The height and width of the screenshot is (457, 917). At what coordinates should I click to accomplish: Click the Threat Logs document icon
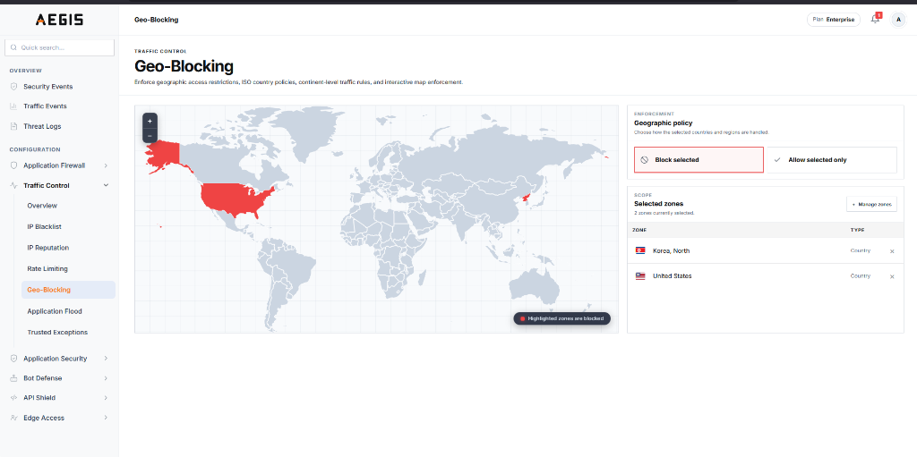pyautogui.click(x=14, y=126)
